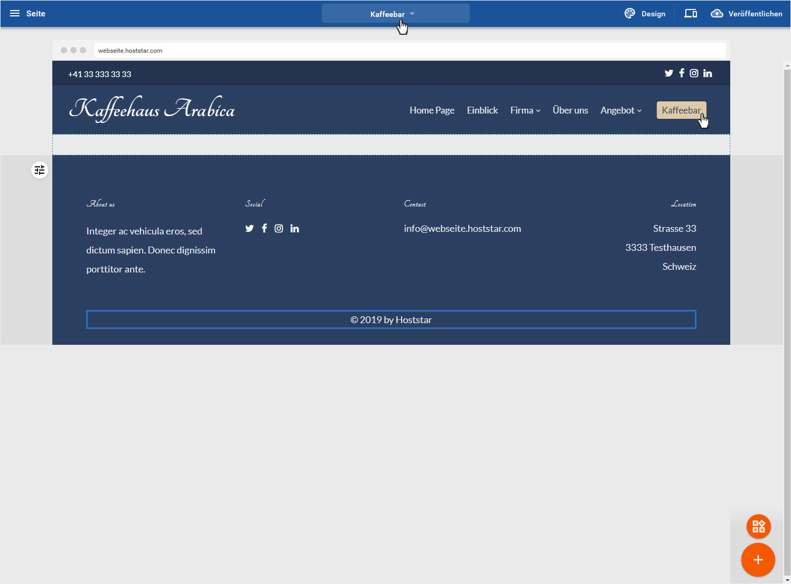Screen dimensions: 791x584
Task: Click the Instagram icon in header top bar
Action: [694, 73]
